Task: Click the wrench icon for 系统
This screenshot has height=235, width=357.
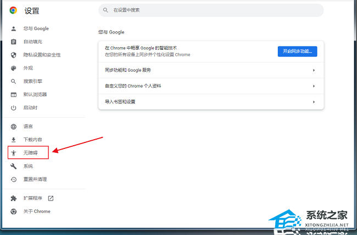Action: (x=14, y=166)
